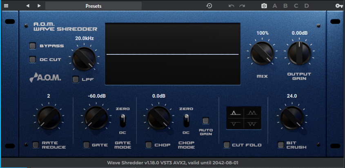Viewport: 345px width, 168px height.
Task: Click the OUTPUT GAIN knob
Action: (299, 53)
